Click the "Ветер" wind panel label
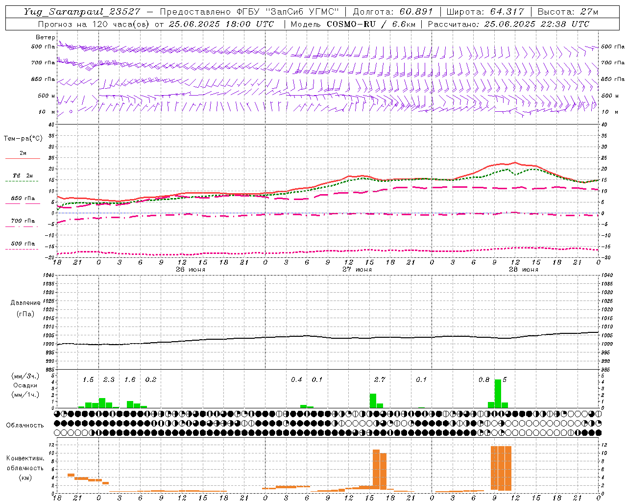 point(46,37)
